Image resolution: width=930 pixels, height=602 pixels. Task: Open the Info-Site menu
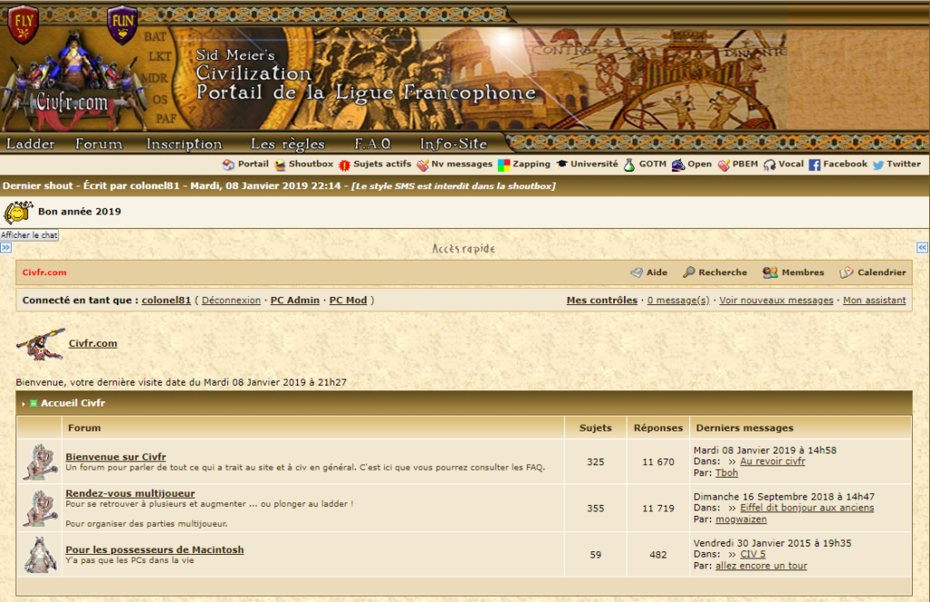[454, 143]
